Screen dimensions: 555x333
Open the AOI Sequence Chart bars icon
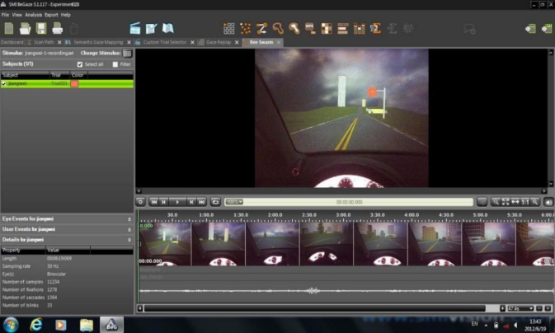click(x=342, y=28)
